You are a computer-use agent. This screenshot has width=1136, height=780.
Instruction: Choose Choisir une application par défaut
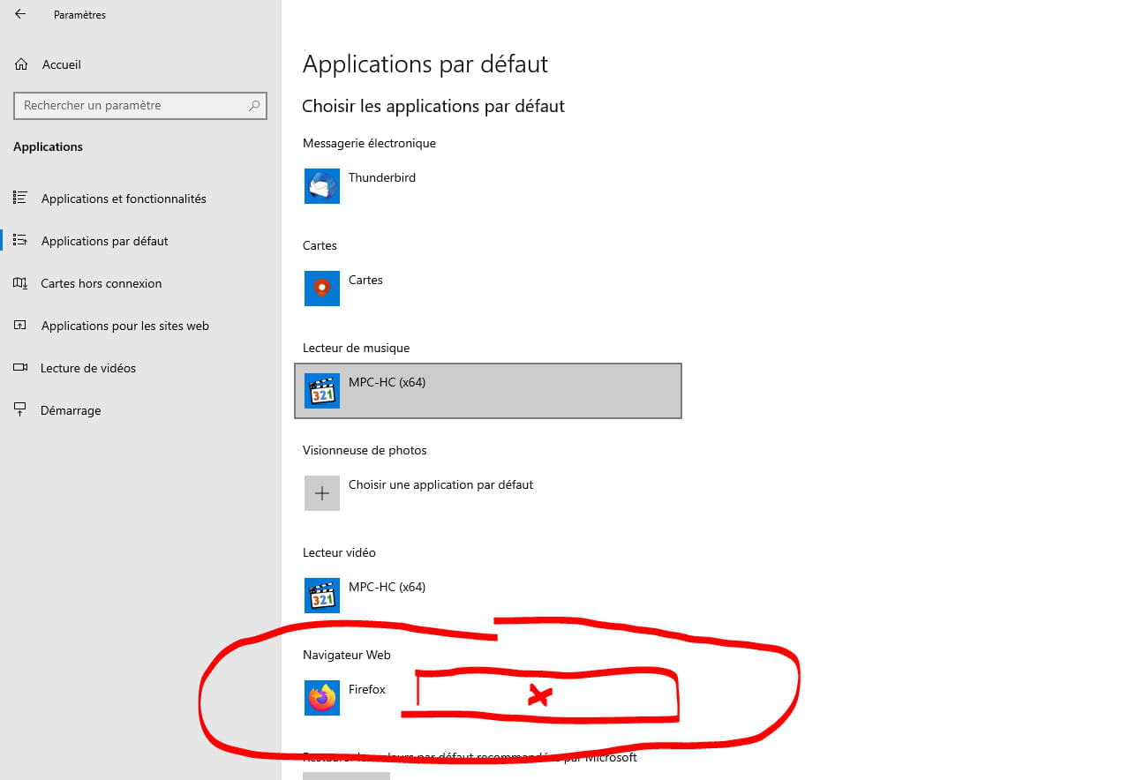(440, 484)
